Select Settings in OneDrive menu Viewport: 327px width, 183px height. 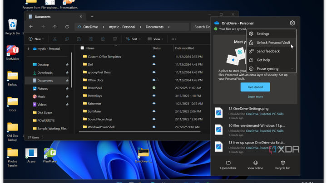pos(271,34)
